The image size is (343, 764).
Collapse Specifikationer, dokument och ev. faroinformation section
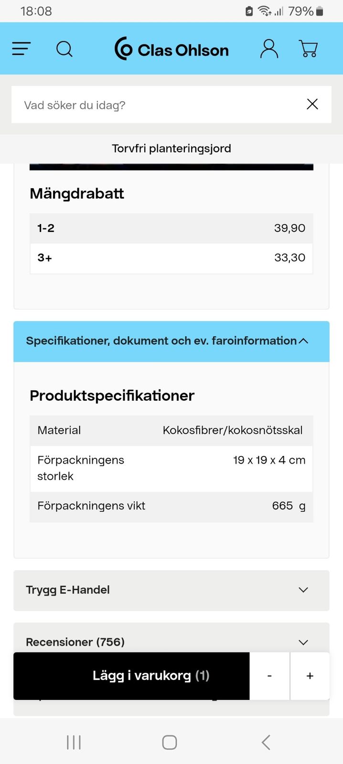[171, 341]
